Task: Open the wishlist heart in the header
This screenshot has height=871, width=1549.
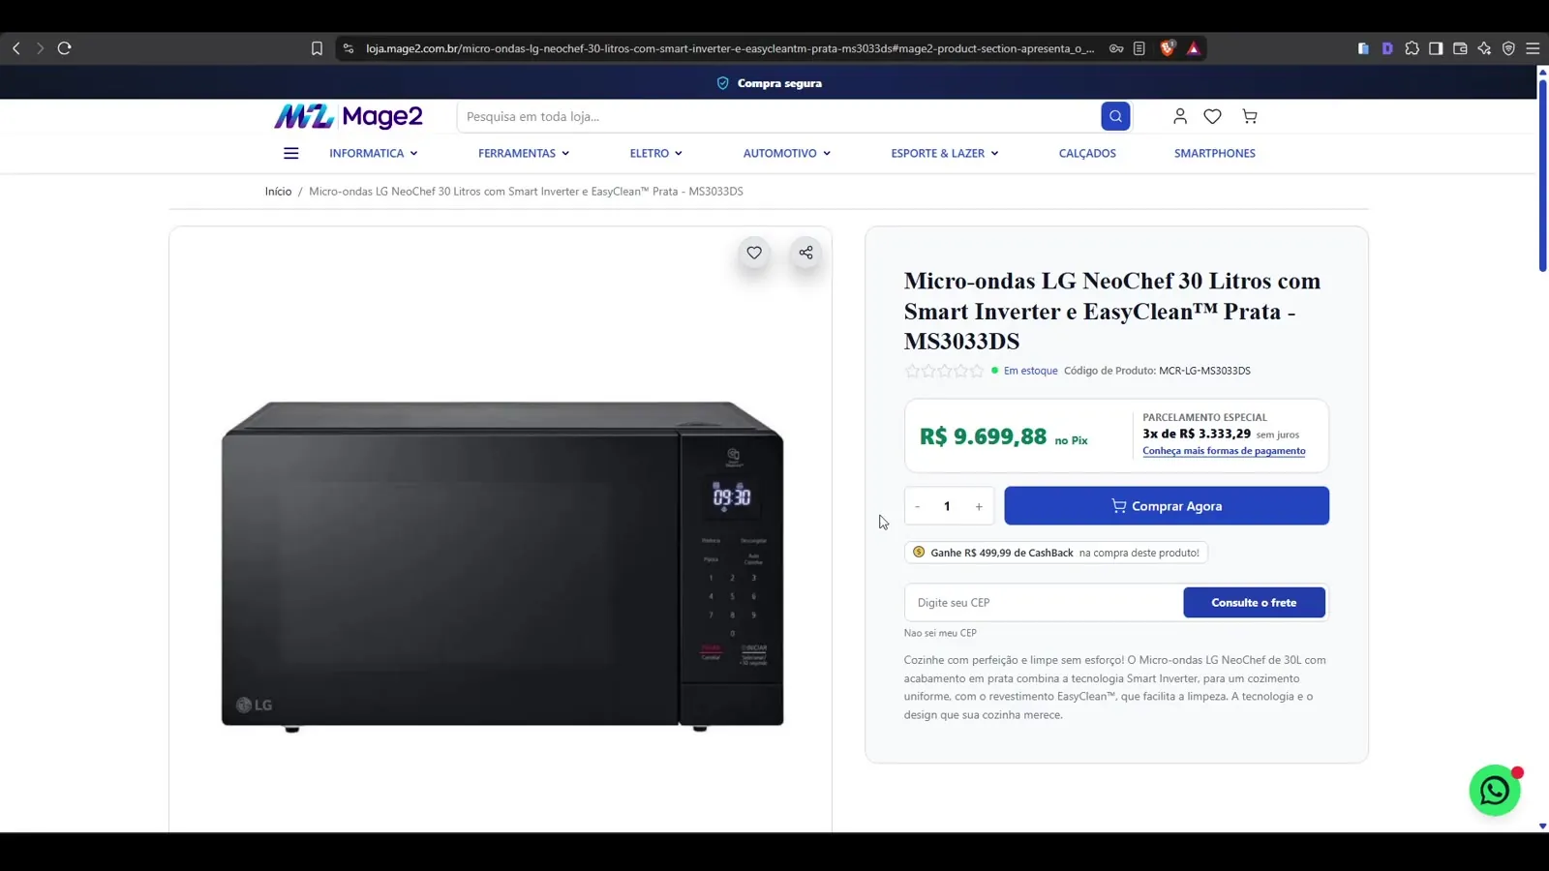Action: click(1212, 116)
